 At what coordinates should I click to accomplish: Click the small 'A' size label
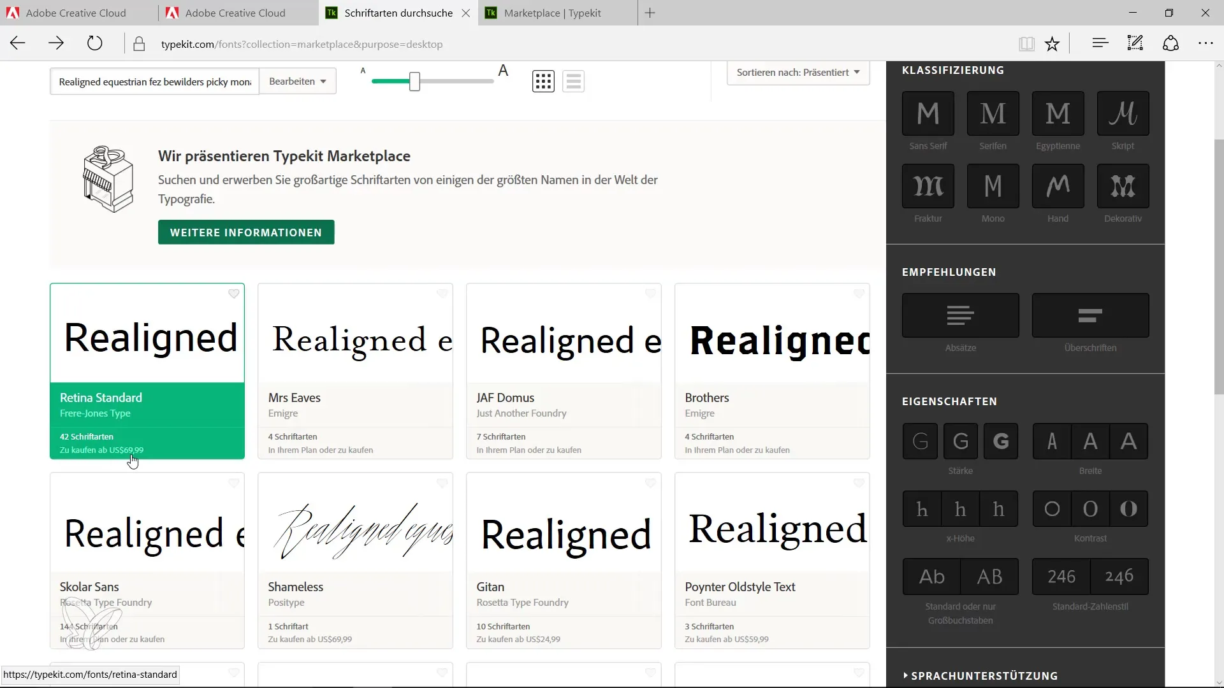(x=363, y=71)
